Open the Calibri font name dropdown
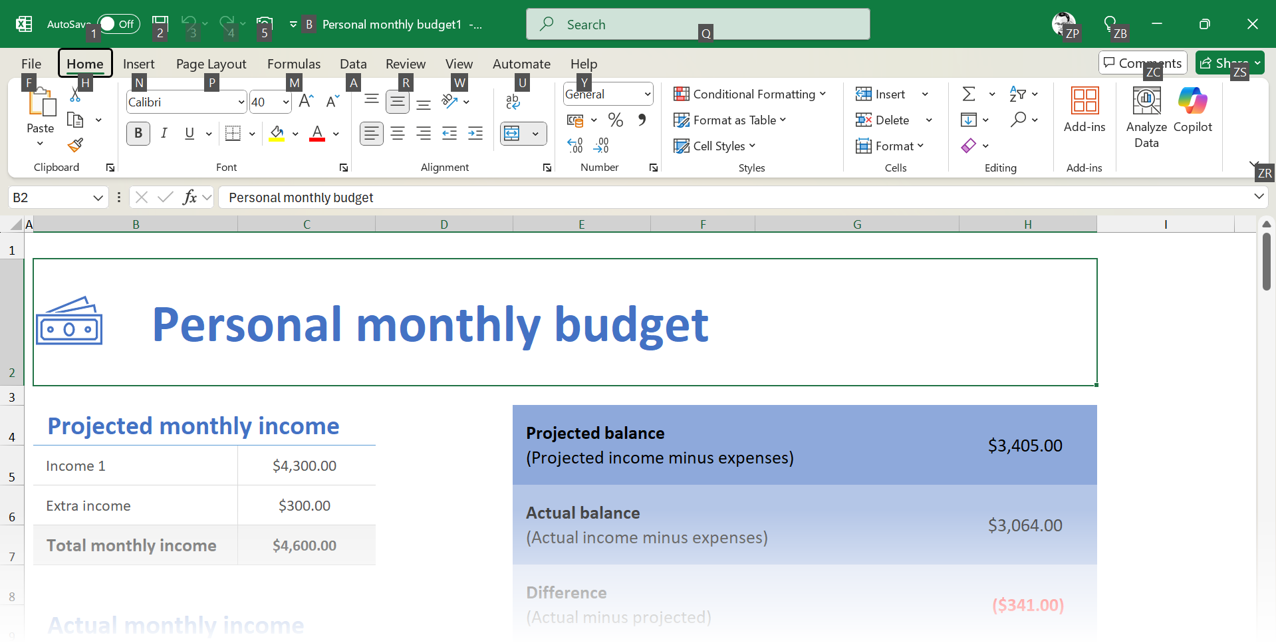Image resolution: width=1276 pixels, height=643 pixels. 241,102
